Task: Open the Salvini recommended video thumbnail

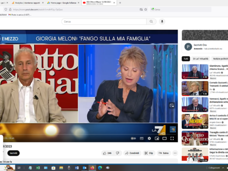Action: click(x=195, y=122)
